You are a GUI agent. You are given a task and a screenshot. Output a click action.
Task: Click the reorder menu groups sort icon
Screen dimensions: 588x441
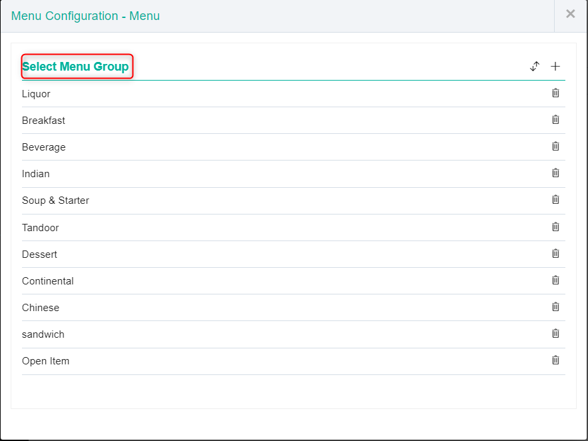(535, 67)
